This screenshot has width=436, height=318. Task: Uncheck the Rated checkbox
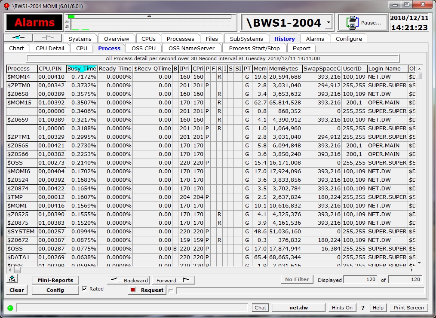click(85, 289)
